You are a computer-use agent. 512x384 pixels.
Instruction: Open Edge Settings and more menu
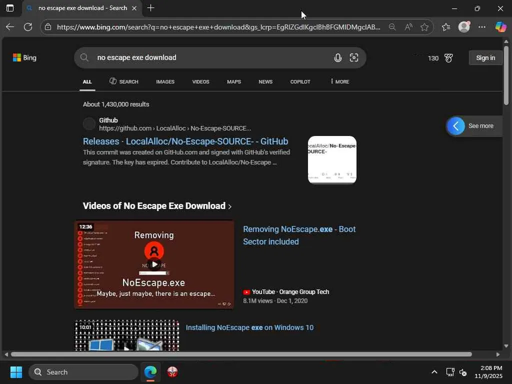(482, 27)
